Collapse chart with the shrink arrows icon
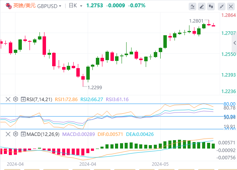The width and height of the screenshot is (237, 170). coord(222,7)
